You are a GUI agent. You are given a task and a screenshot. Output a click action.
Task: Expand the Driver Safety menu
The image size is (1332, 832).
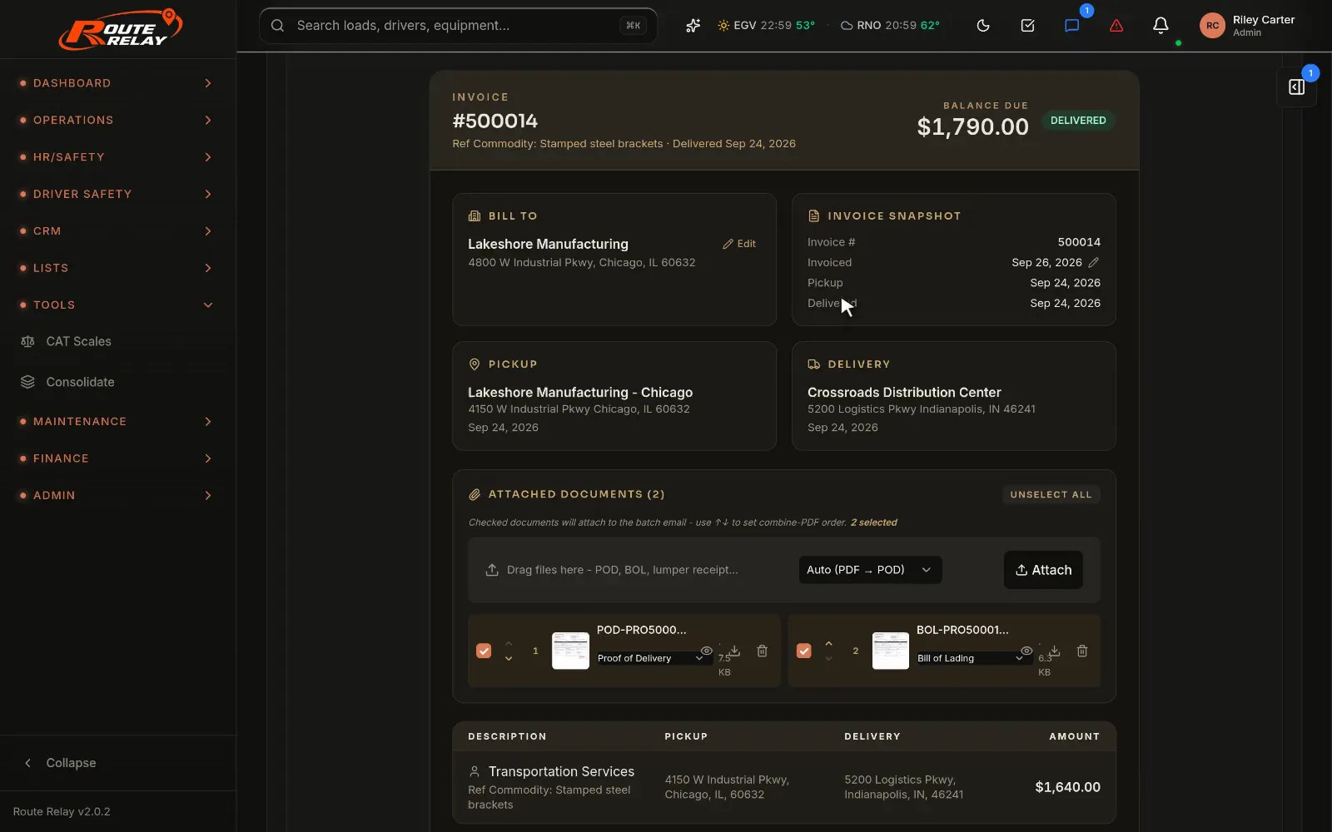point(117,194)
